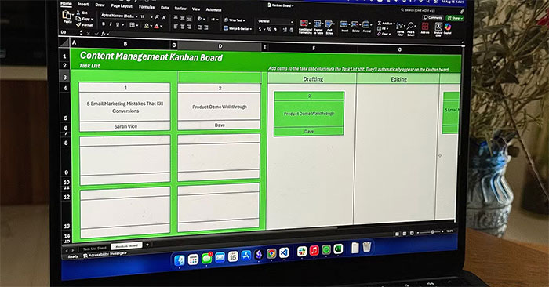
Task: Open the font name dropdown
Action: coord(137,16)
